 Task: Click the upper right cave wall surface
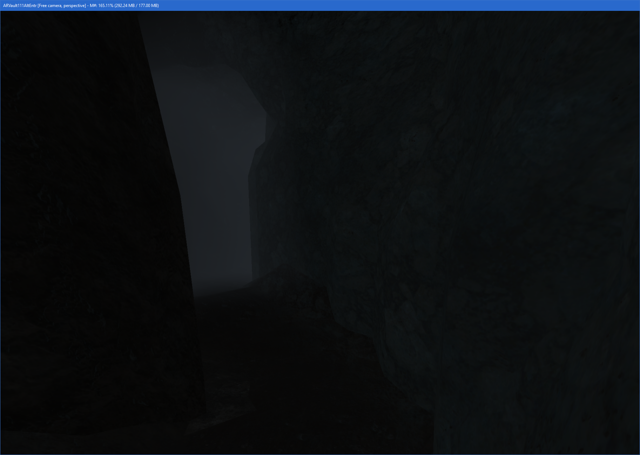(526, 70)
